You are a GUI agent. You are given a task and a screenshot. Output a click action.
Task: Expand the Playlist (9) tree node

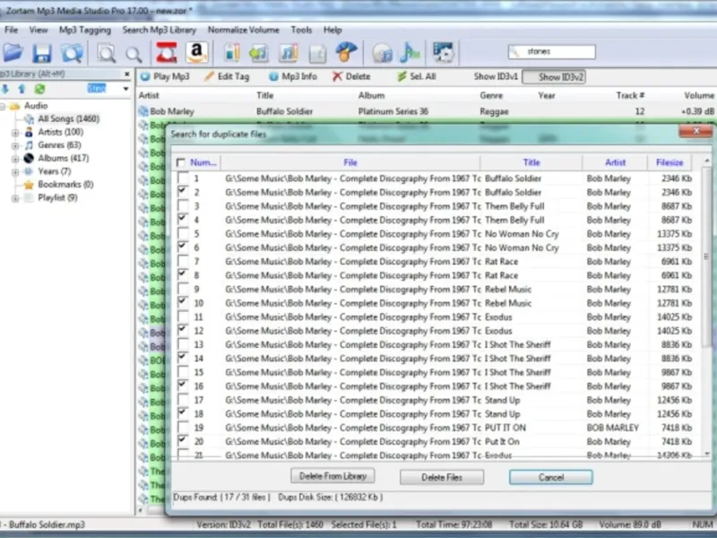click(x=15, y=198)
